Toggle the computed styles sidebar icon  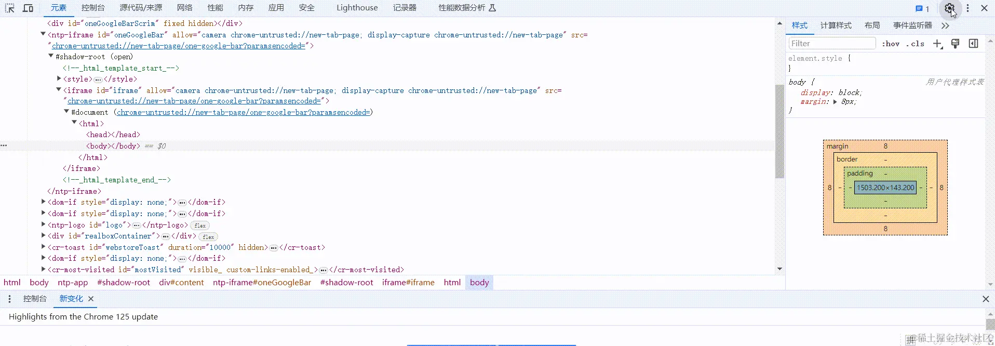click(974, 44)
